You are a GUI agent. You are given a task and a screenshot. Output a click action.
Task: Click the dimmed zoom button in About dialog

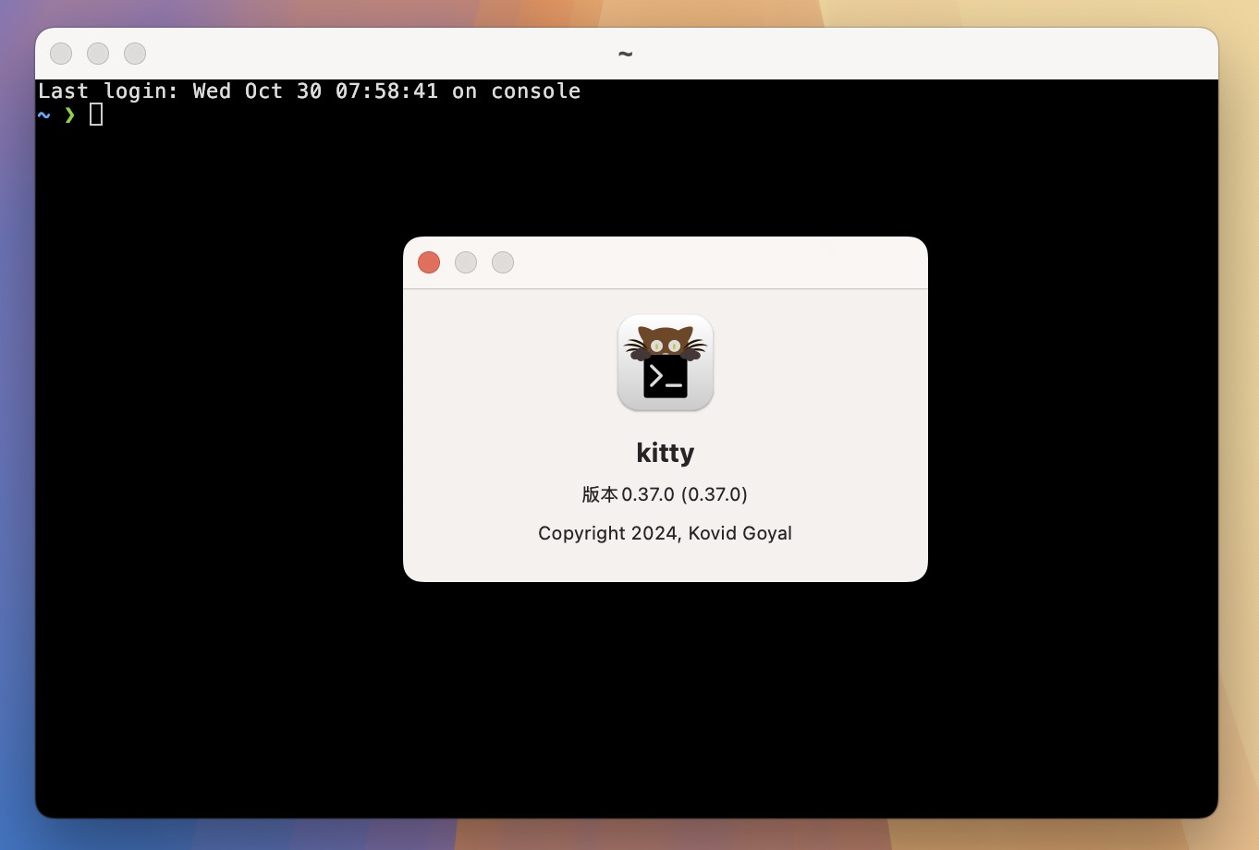click(x=503, y=262)
